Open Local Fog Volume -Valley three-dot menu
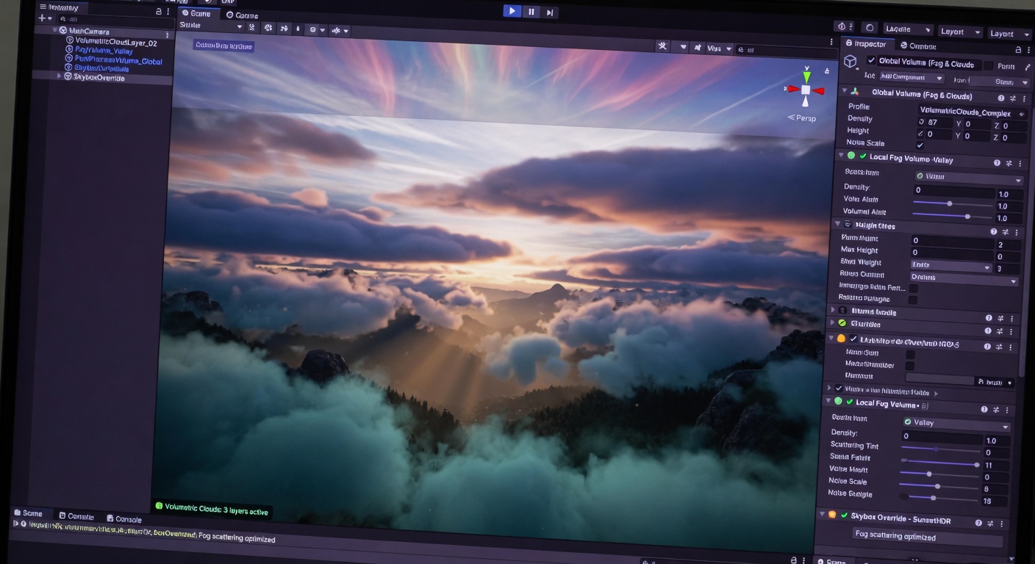This screenshot has width=1035, height=564. pos(1020,164)
